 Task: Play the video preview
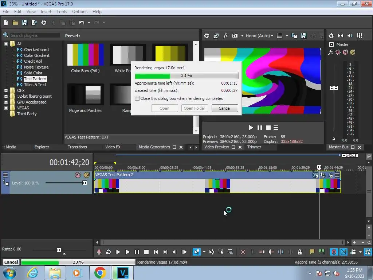click(x=251, y=128)
